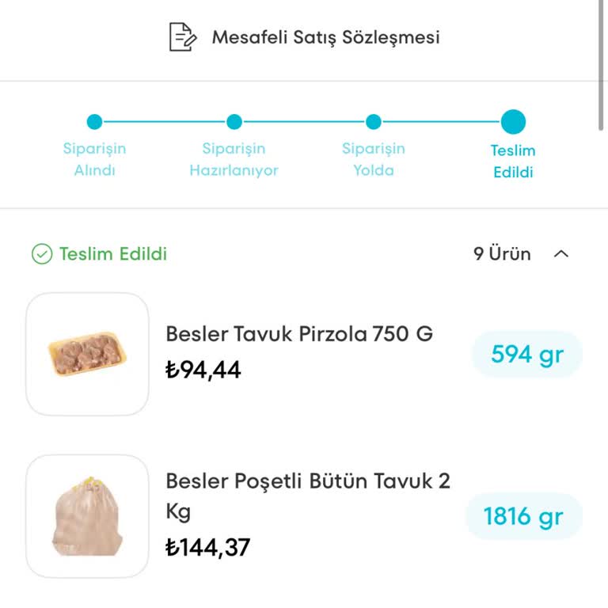Viewport: 608px width, 608px height.
Task: Collapse the product list chevron
Action: click(x=561, y=254)
